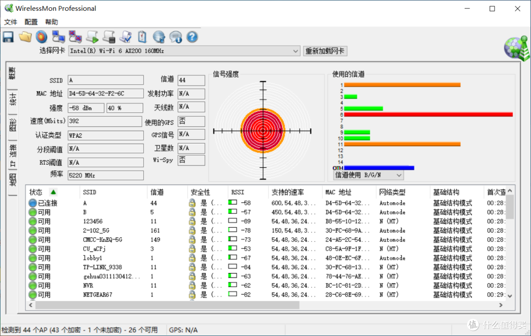
Task: Click the red target bullseye toolbar icon
Action: pos(42,37)
